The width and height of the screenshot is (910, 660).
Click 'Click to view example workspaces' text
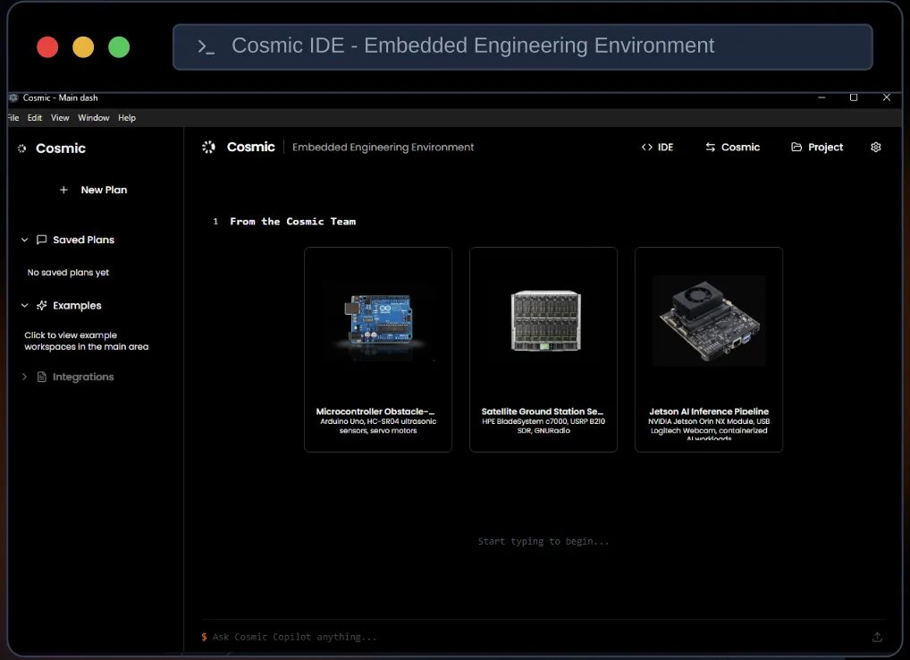click(x=87, y=341)
